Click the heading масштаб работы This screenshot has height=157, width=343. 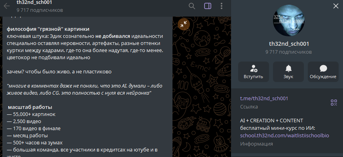[x=30, y=107]
